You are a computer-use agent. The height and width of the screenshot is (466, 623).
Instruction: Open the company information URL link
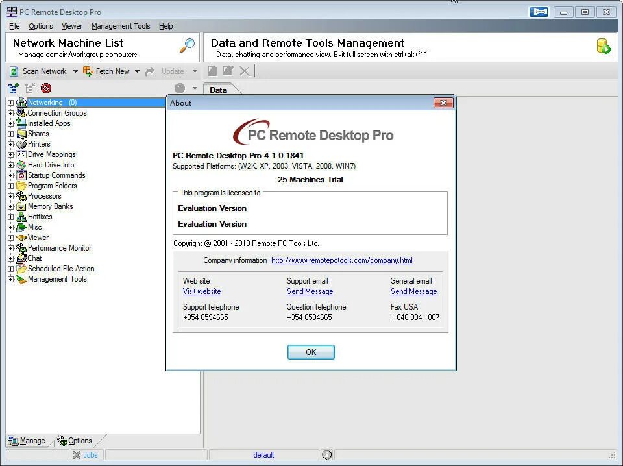click(342, 260)
